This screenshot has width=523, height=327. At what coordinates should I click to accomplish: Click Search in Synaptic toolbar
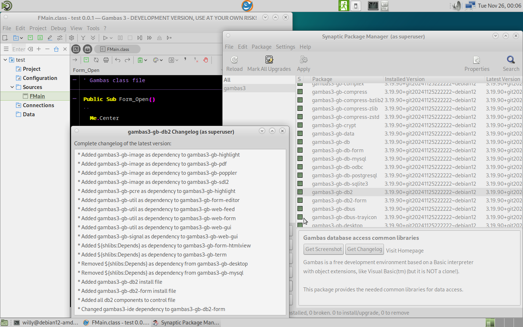511,64
